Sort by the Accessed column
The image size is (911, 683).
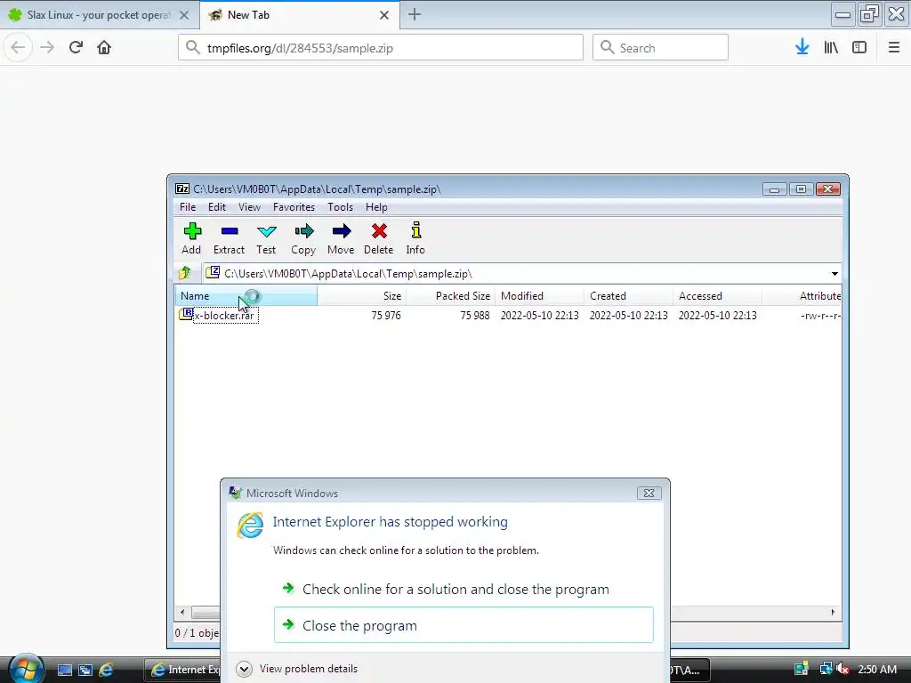coord(717,295)
